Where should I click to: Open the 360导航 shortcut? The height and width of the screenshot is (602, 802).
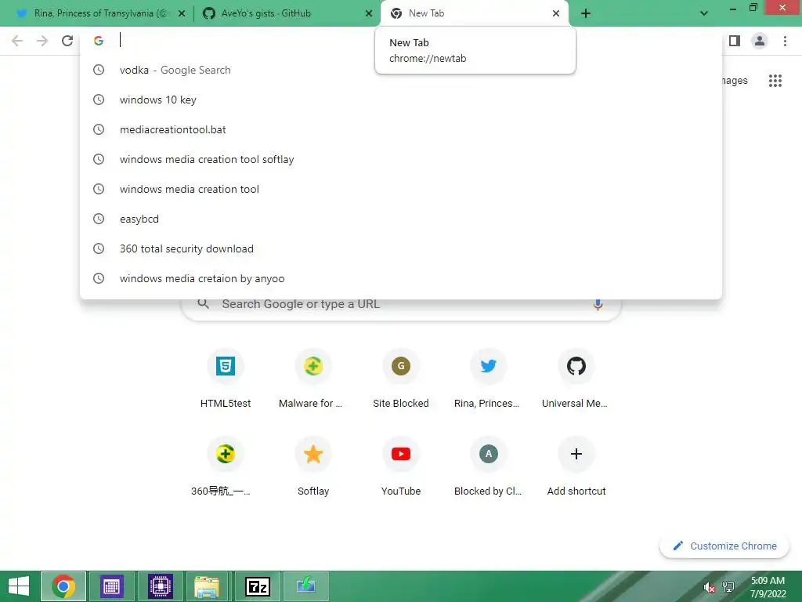226,467
